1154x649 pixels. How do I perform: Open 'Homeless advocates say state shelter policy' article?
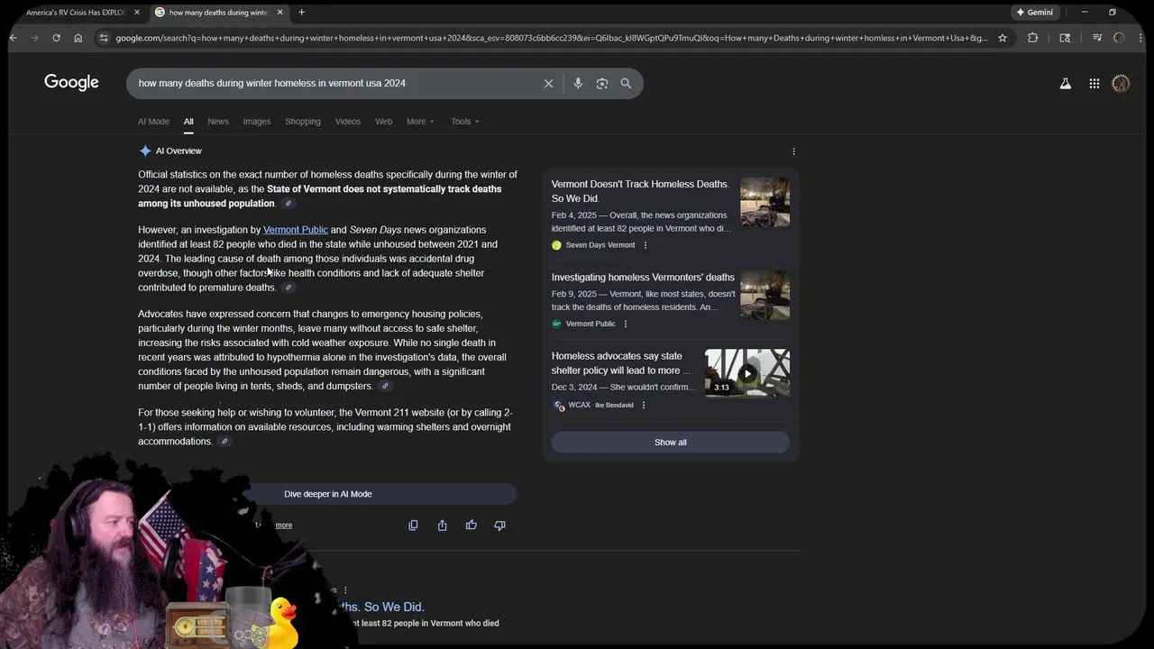[x=622, y=363]
